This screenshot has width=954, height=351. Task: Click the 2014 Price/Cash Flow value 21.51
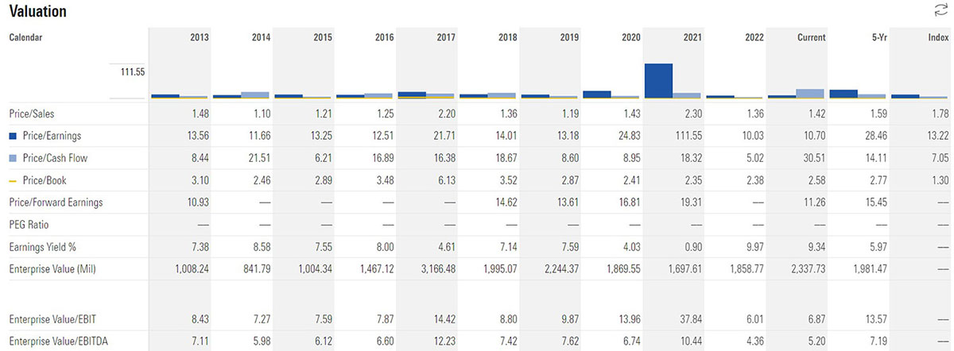click(x=258, y=158)
